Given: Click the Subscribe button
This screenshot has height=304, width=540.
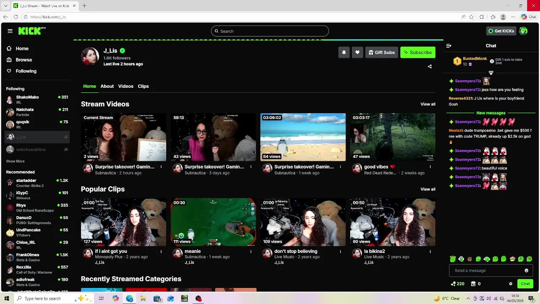Looking at the screenshot, I should point(418,52).
